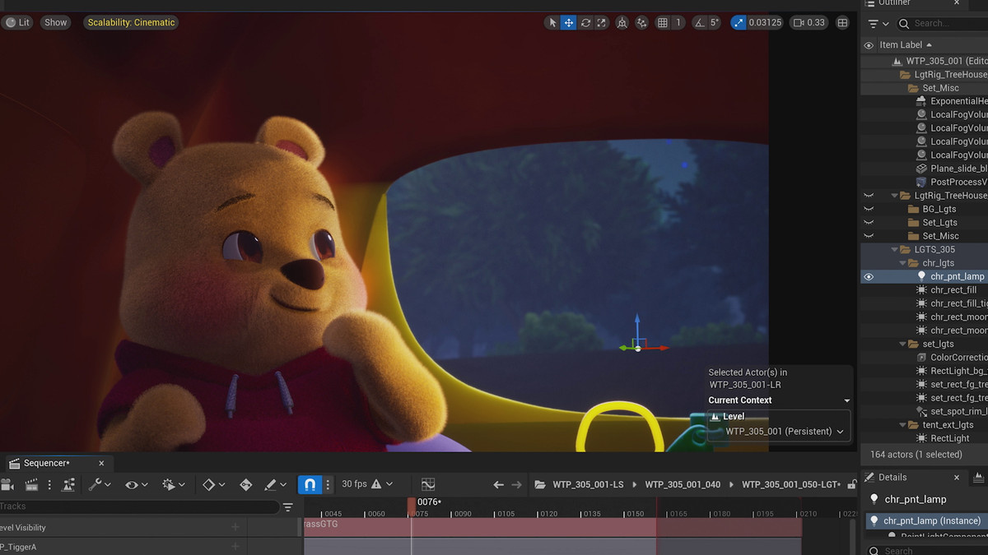Select PostProcessVolume actor row
Screen dimensions: 988x555
924,182
